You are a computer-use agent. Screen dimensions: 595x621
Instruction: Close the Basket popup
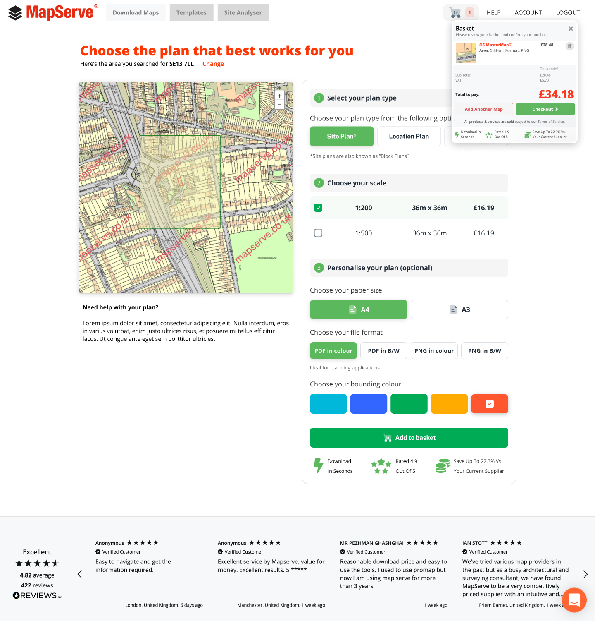[571, 29]
